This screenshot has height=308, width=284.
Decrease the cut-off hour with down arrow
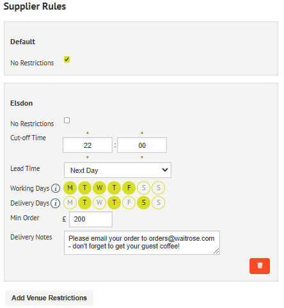click(88, 158)
